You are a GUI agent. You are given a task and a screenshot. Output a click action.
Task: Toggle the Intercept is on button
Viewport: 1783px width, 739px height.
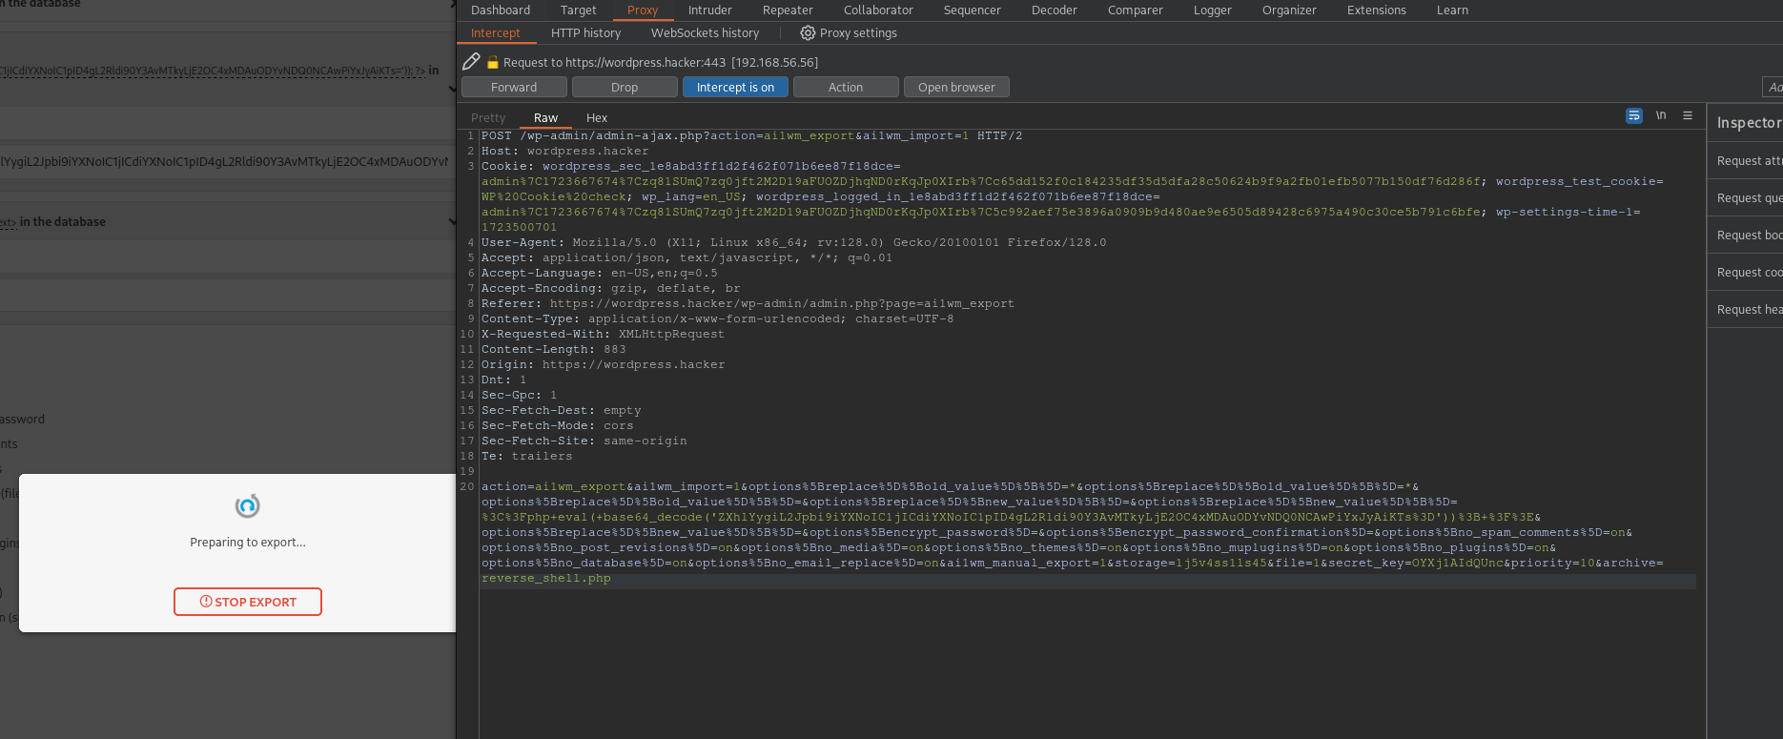(735, 87)
